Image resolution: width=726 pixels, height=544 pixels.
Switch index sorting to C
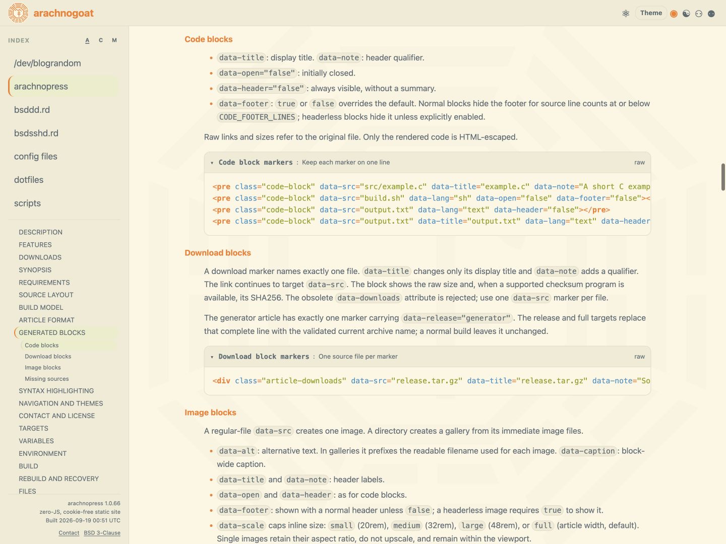101,40
